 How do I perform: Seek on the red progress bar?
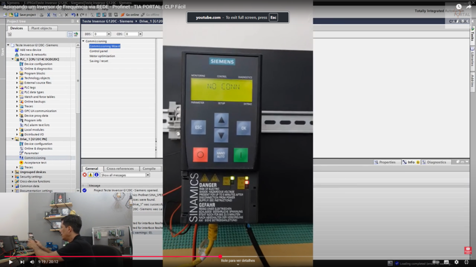(112, 257)
